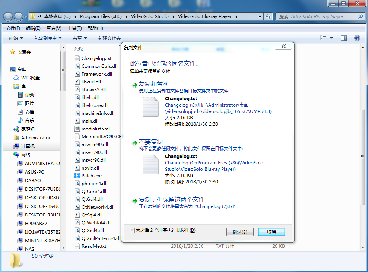This screenshot has height=272, width=368.
Task: Click the 音乐 library icon
Action: click(x=20, y=120)
